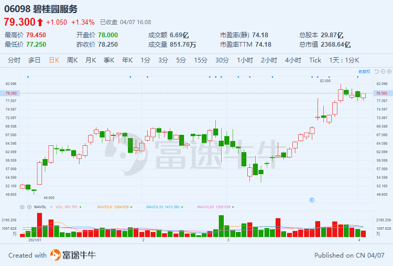Click the Published on CN 04/07 text
Image resolution: width=393 pixels, height=266 pixels.
[x=350, y=256]
